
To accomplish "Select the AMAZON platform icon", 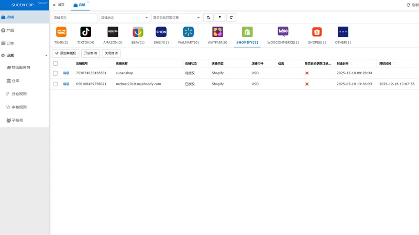I will [x=113, y=32].
